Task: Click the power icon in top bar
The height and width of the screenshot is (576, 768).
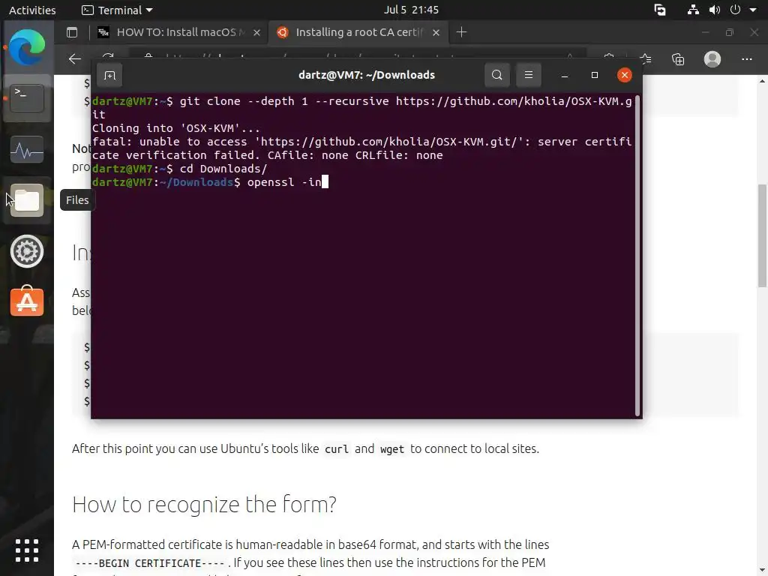Action: coord(735,10)
